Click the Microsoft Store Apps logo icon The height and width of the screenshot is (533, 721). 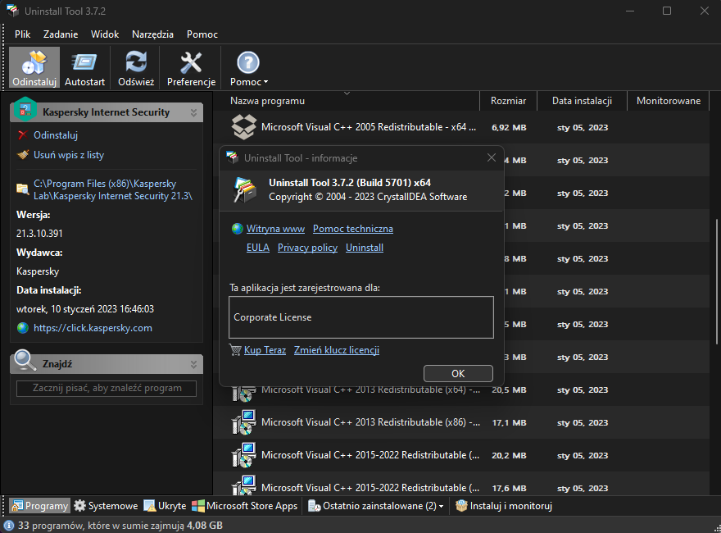pyautogui.click(x=198, y=506)
